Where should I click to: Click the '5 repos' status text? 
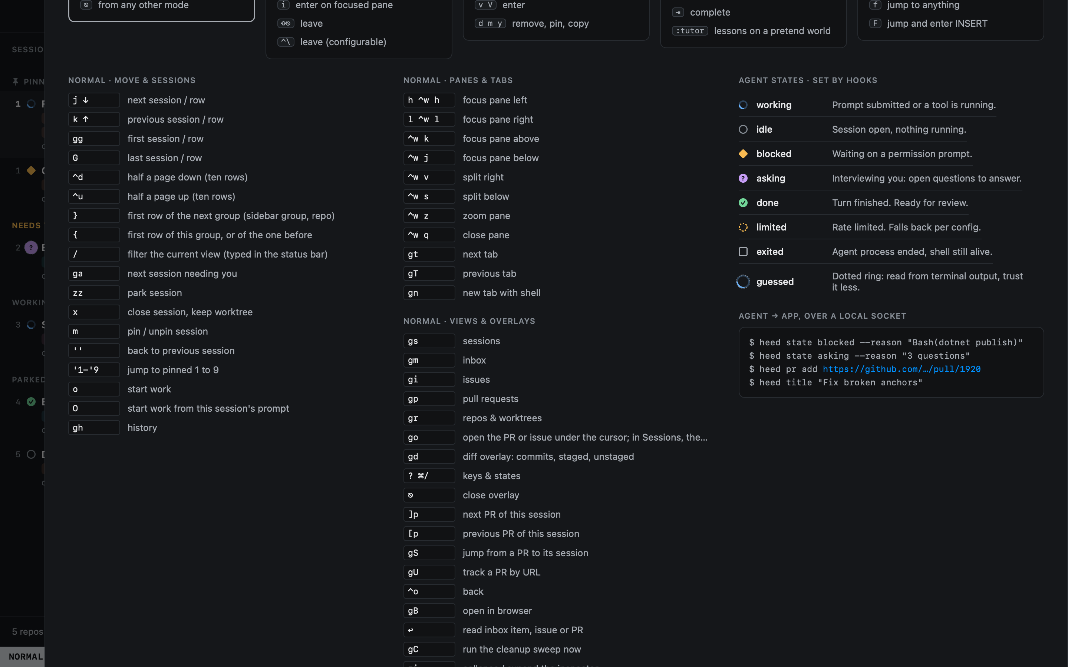(x=27, y=632)
